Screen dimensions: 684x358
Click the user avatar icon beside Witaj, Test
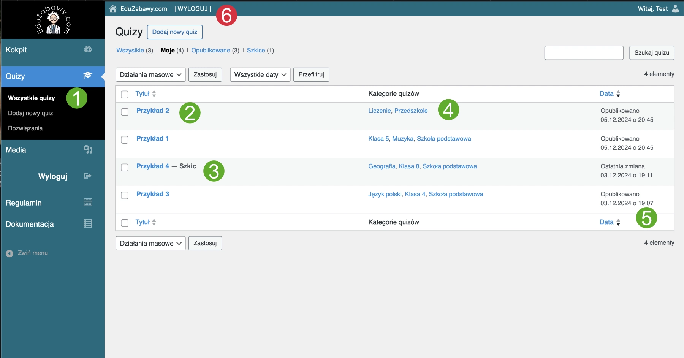(675, 8)
